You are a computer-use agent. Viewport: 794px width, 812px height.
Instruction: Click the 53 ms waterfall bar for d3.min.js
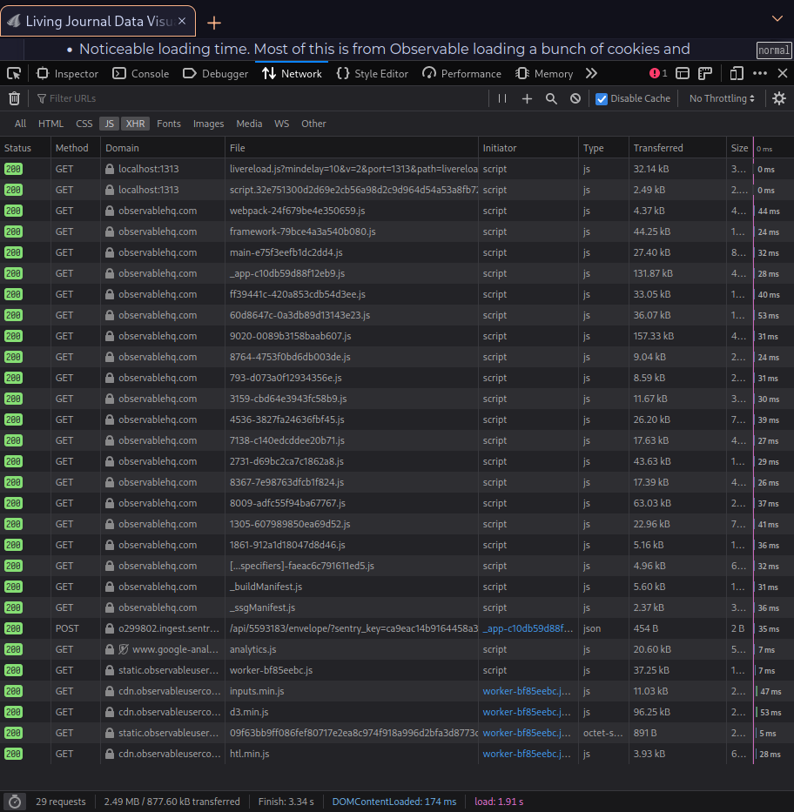(770, 713)
